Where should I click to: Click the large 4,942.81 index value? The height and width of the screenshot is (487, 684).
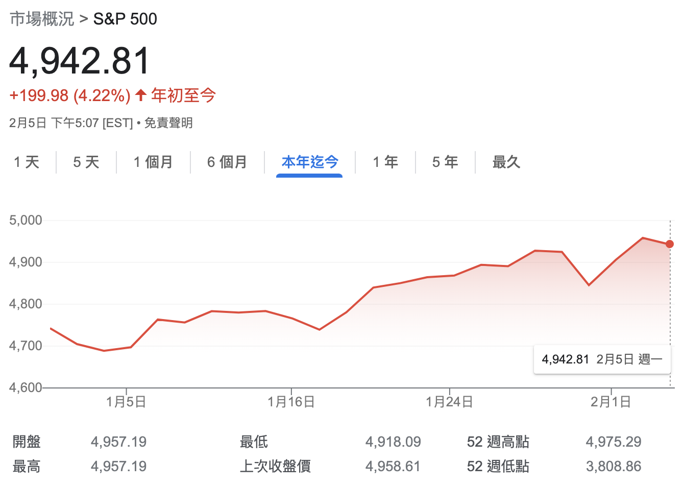80,61
